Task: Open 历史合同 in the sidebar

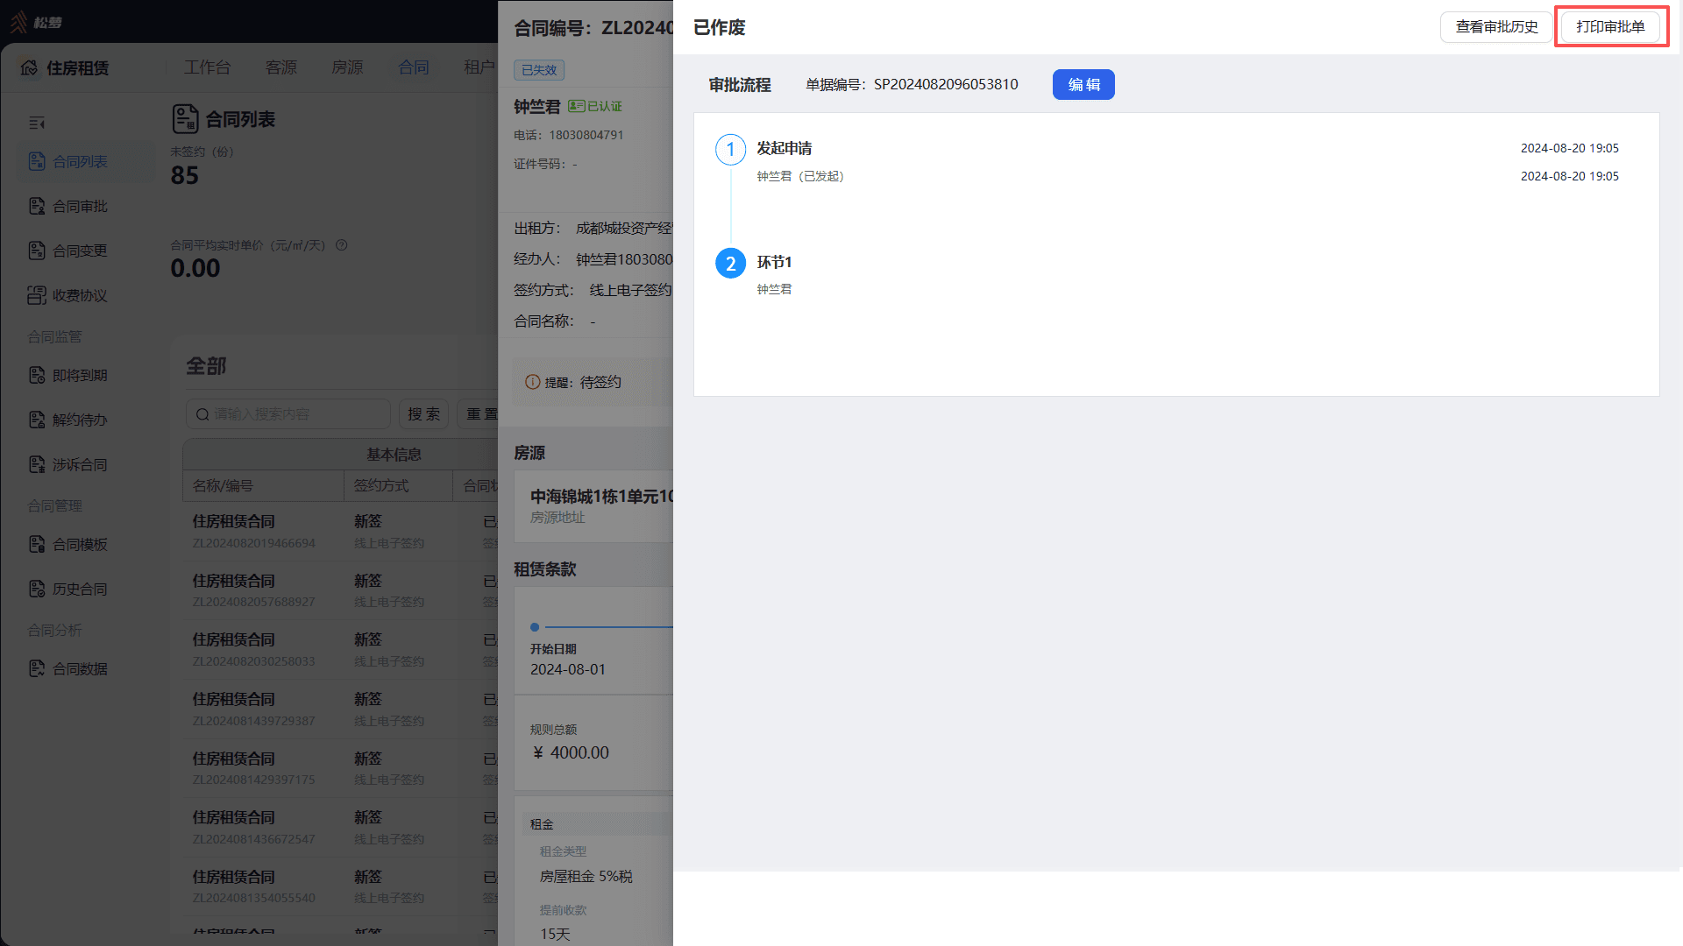Action: (68, 589)
